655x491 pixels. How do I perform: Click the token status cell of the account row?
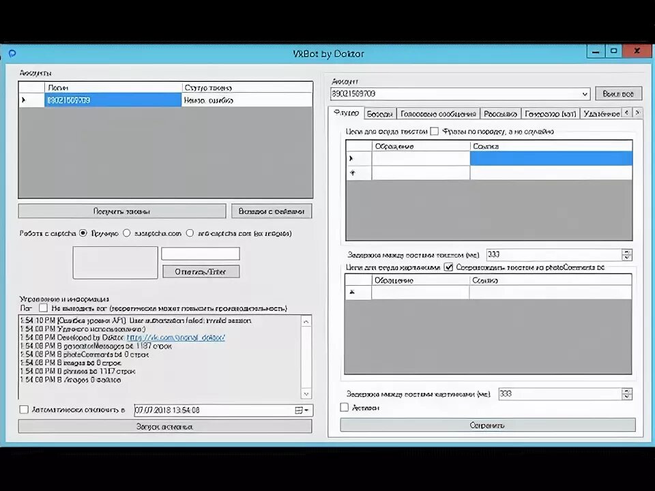[247, 100]
